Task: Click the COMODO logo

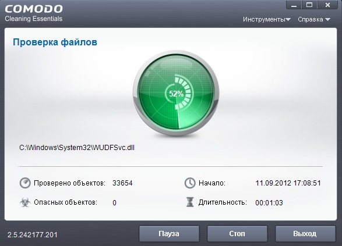Action: (34, 9)
